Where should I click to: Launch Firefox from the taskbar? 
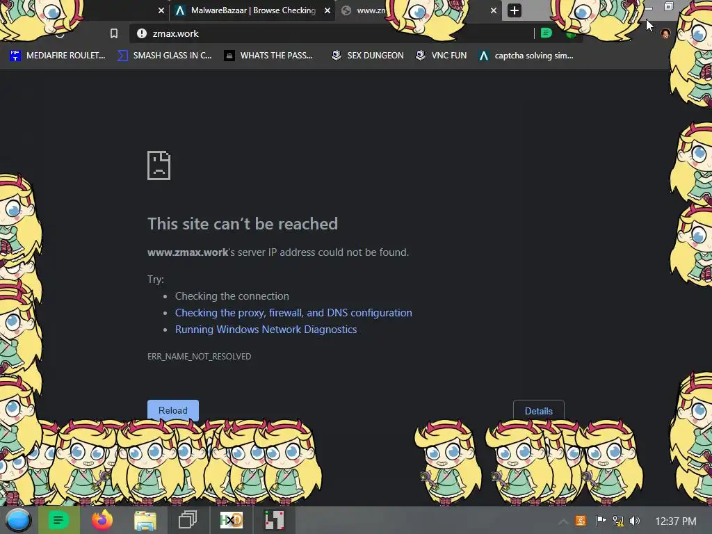coord(102,520)
